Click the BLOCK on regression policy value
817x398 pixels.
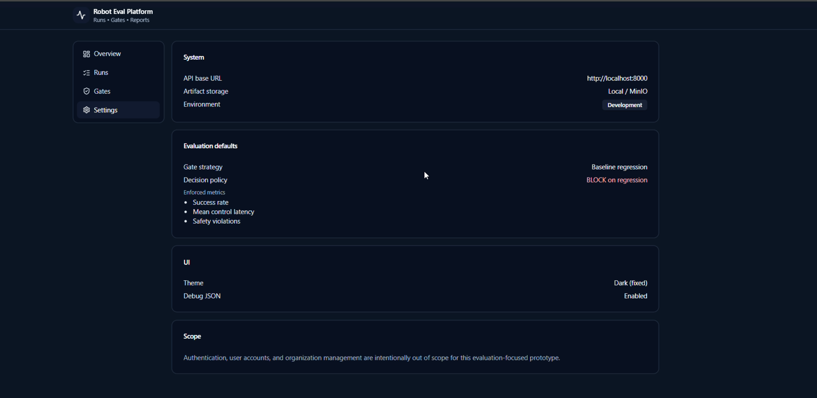(x=617, y=180)
